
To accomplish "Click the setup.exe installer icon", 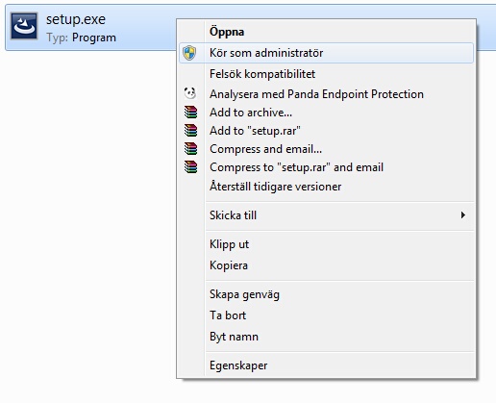I will (x=24, y=26).
